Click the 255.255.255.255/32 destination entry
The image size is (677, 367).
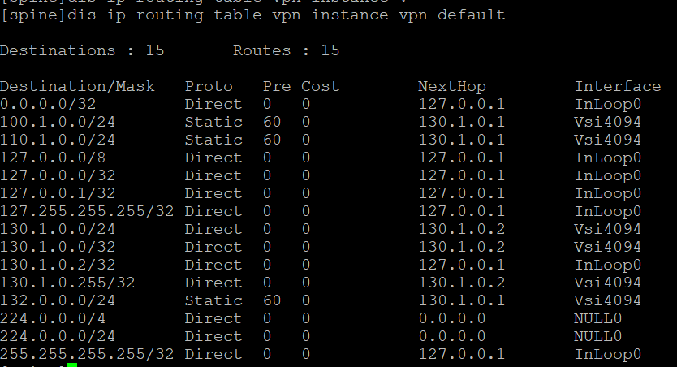tap(87, 354)
